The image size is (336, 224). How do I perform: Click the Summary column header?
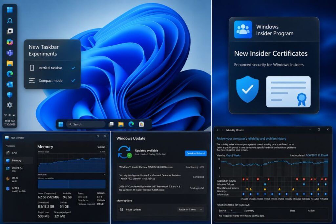point(249,211)
